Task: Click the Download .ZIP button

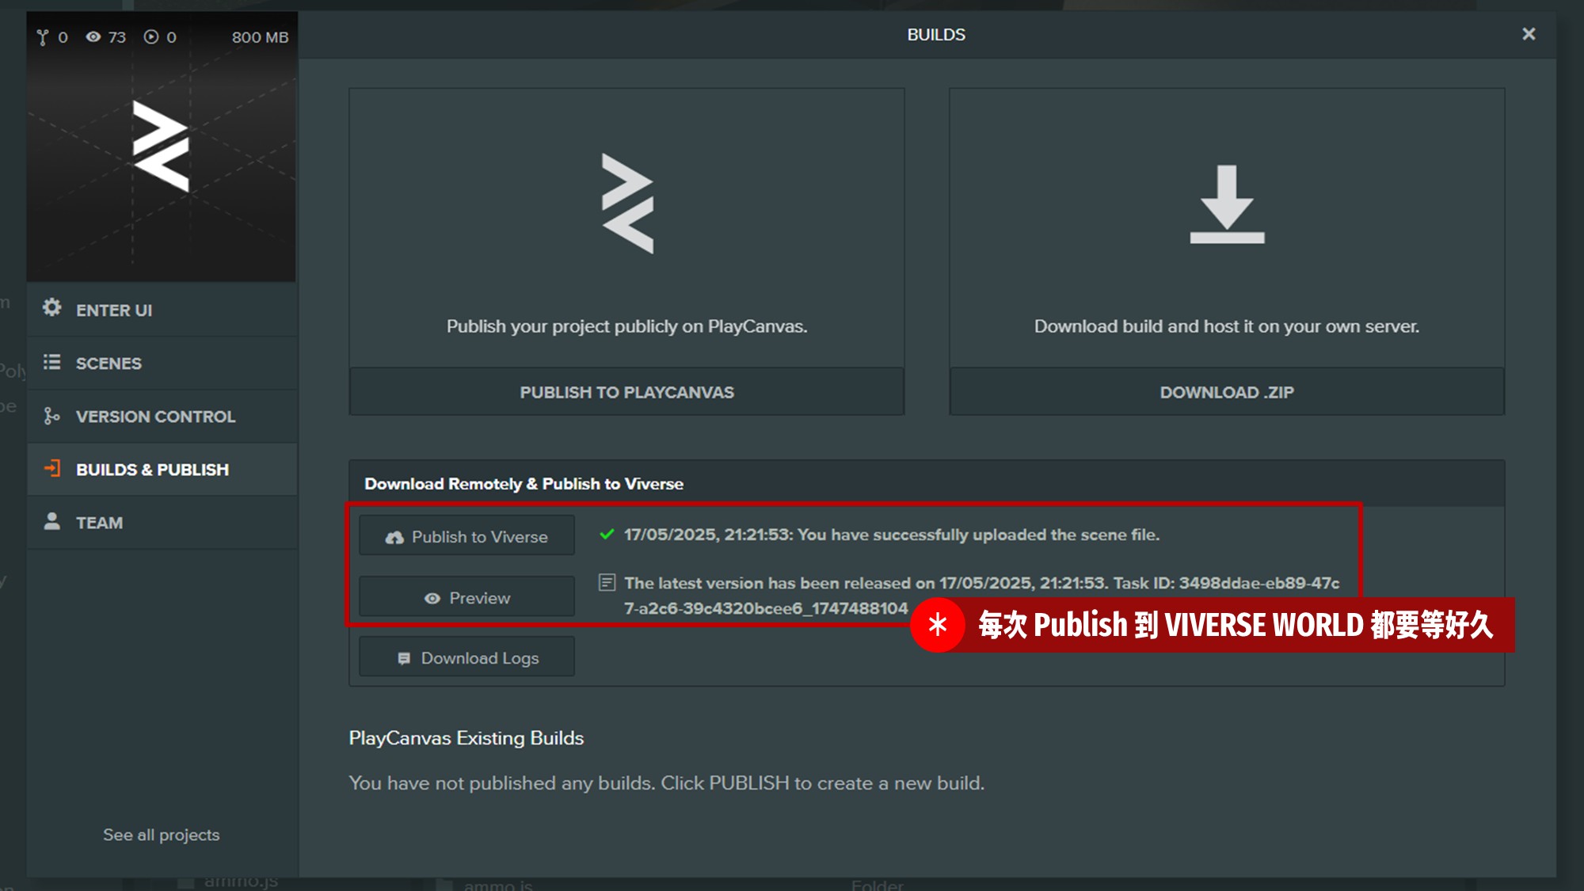Action: click(x=1227, y=392)
